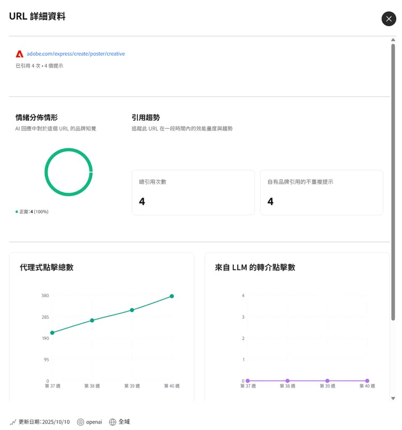Select the 第 38 週 purple point on LLM chart
Image resolution: width=402 pixels, height=430 pixels.
click(x=287, y=381)
